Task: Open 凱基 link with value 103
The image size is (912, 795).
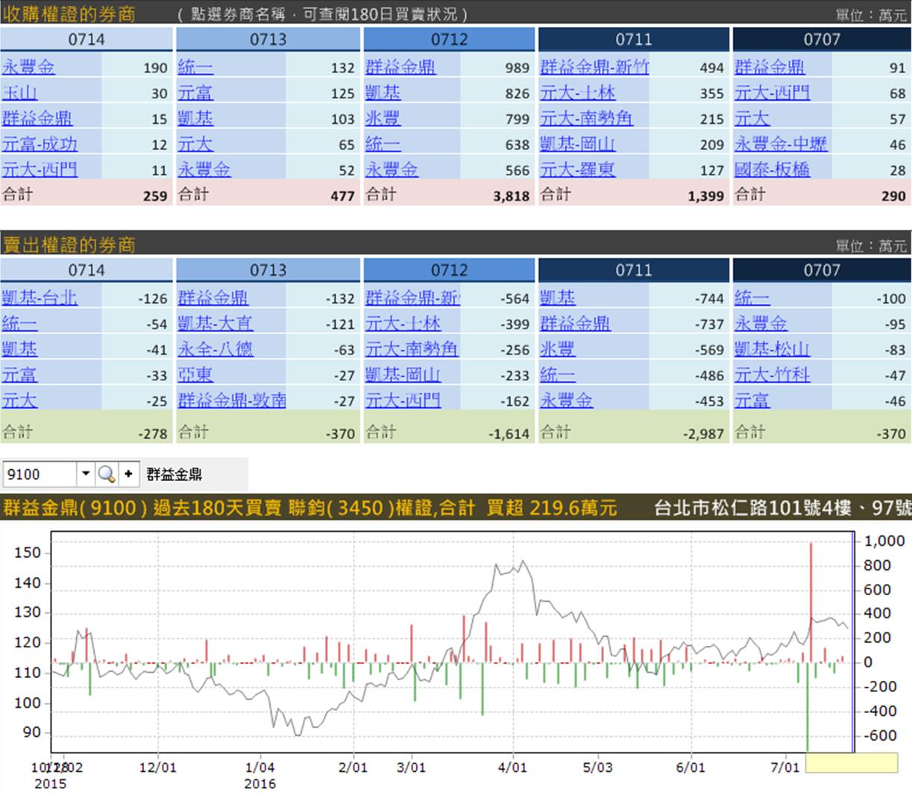Action: tap(195, 119)
